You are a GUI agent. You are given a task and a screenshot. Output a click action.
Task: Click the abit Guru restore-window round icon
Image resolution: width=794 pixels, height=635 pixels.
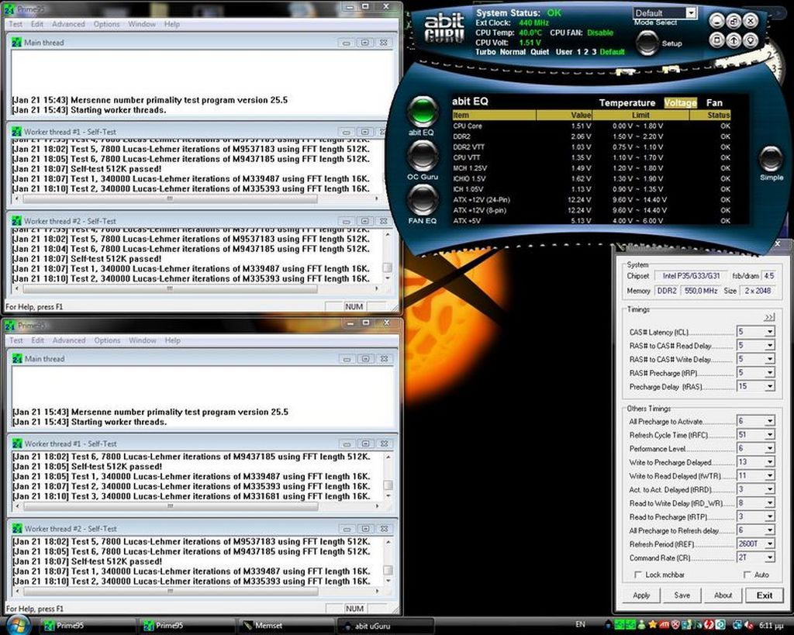click(734, 21)
